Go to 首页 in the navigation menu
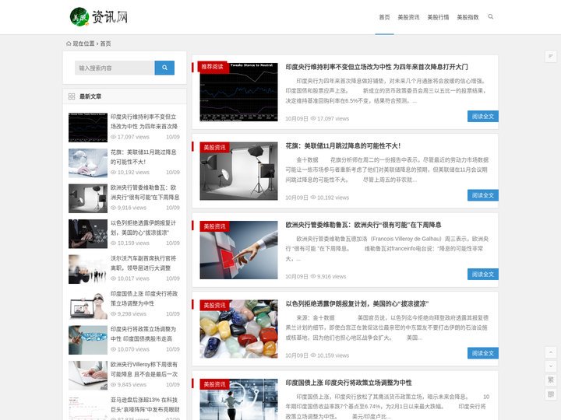 (384, 17)
